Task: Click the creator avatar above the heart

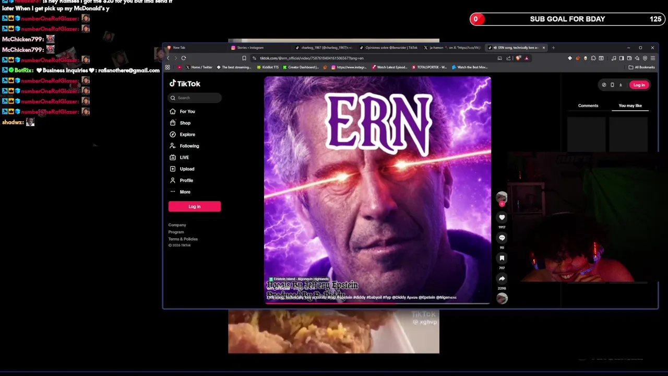Action: click(502, 197)
